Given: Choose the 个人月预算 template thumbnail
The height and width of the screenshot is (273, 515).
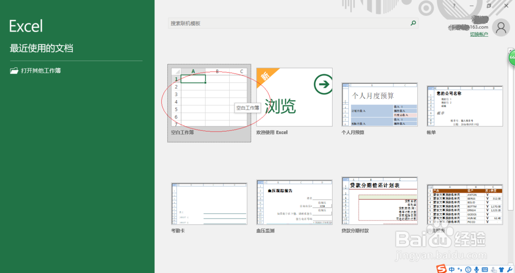Looking at the screenshot, I should pyautogui.click(x=380, y=104).
